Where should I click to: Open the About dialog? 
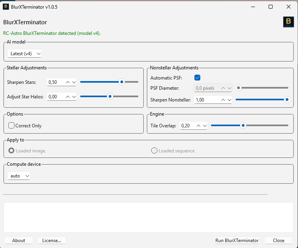[19, 241]
